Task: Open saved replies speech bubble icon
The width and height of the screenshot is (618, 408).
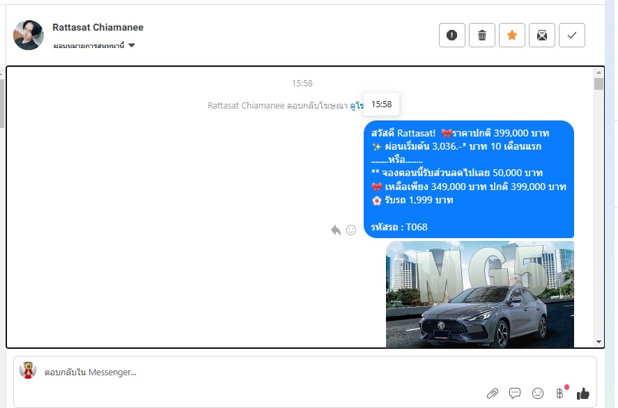Action: (515, 393)
